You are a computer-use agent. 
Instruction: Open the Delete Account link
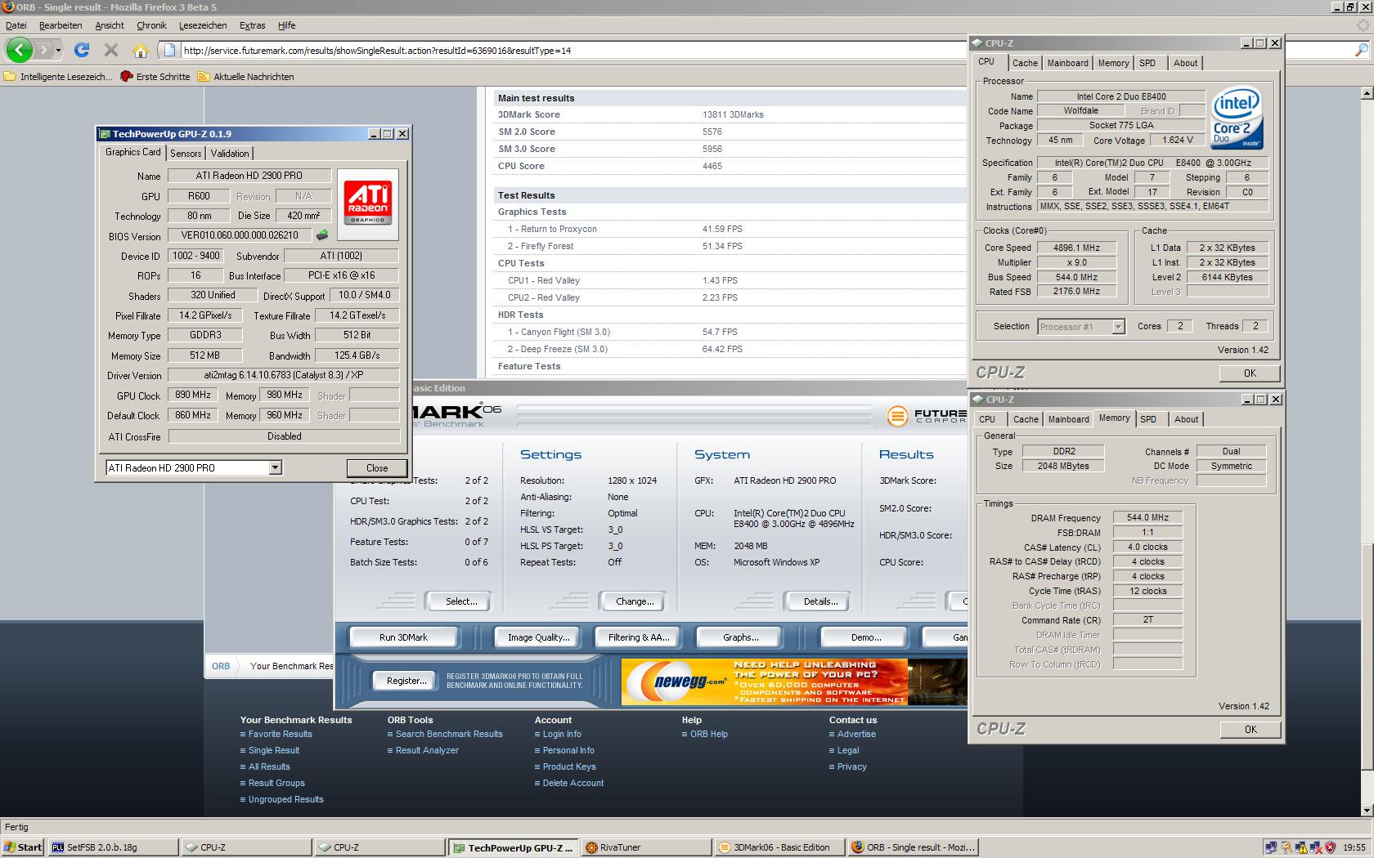click(572, 783)
